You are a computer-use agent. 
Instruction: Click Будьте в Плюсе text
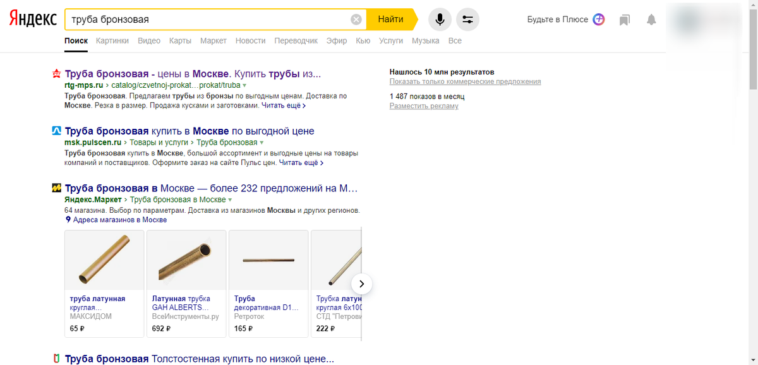pyautogui.click(x=558, y=20)
